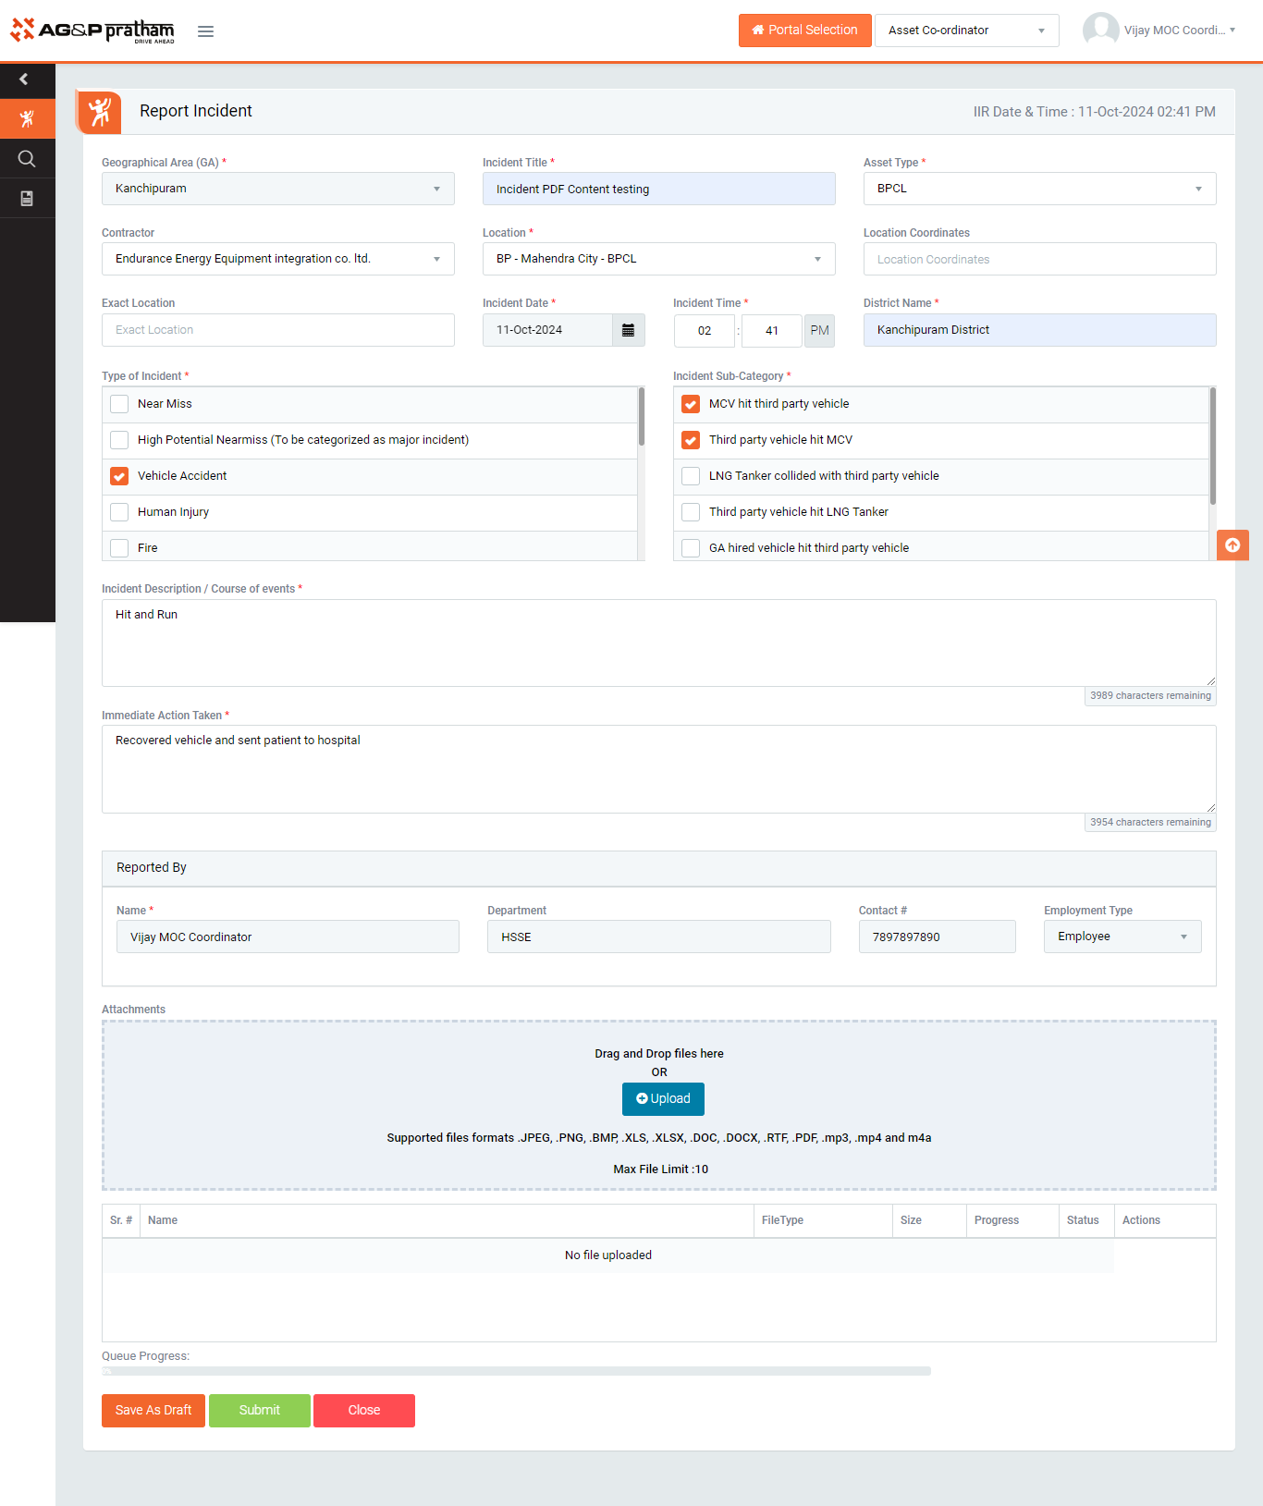Viewport: 1263px width, 1506px height.
Task: Open the Asset Type dropdown
Action: coord(1038,189)
